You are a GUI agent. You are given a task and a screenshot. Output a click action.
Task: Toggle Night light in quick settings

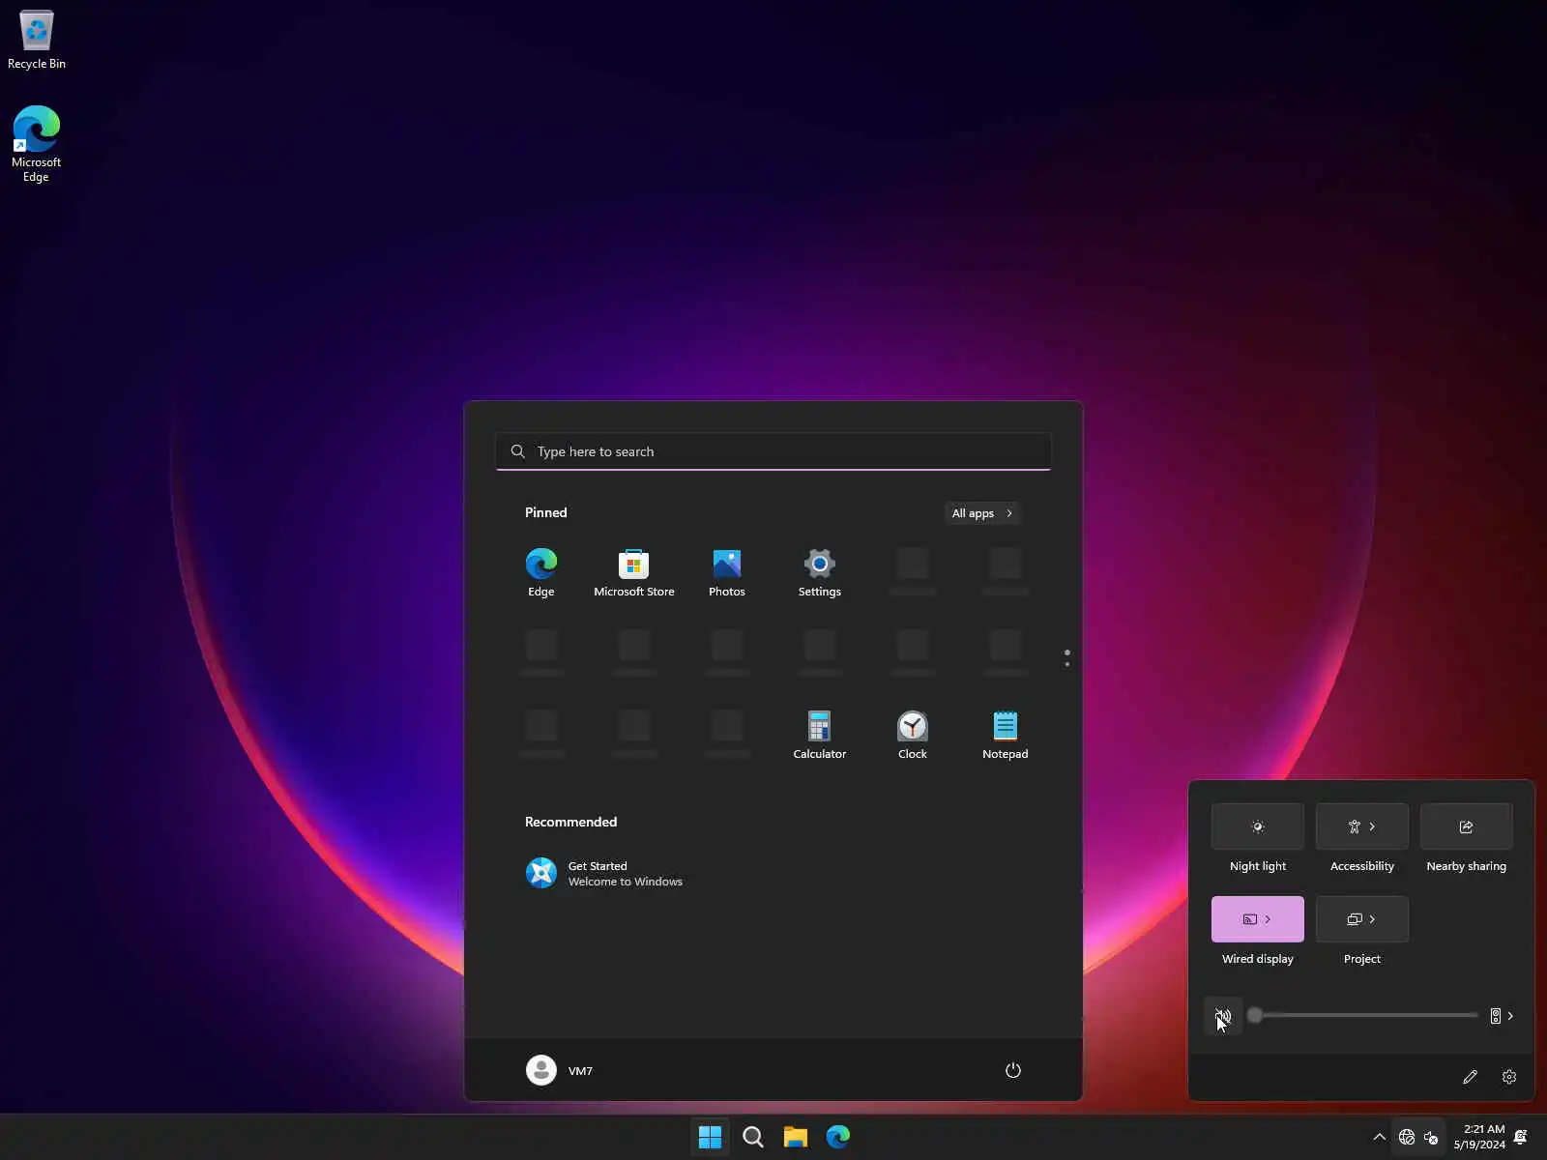click(x=1258, y=826)
